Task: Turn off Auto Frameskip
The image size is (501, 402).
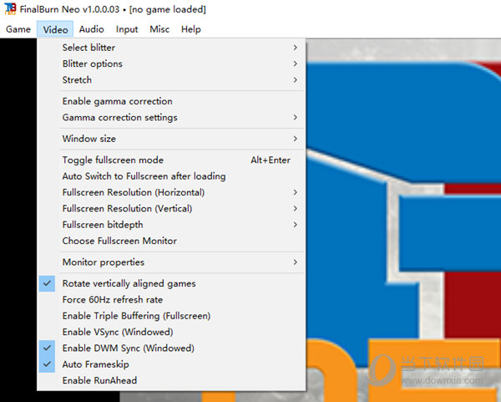Action: (171, 364)
